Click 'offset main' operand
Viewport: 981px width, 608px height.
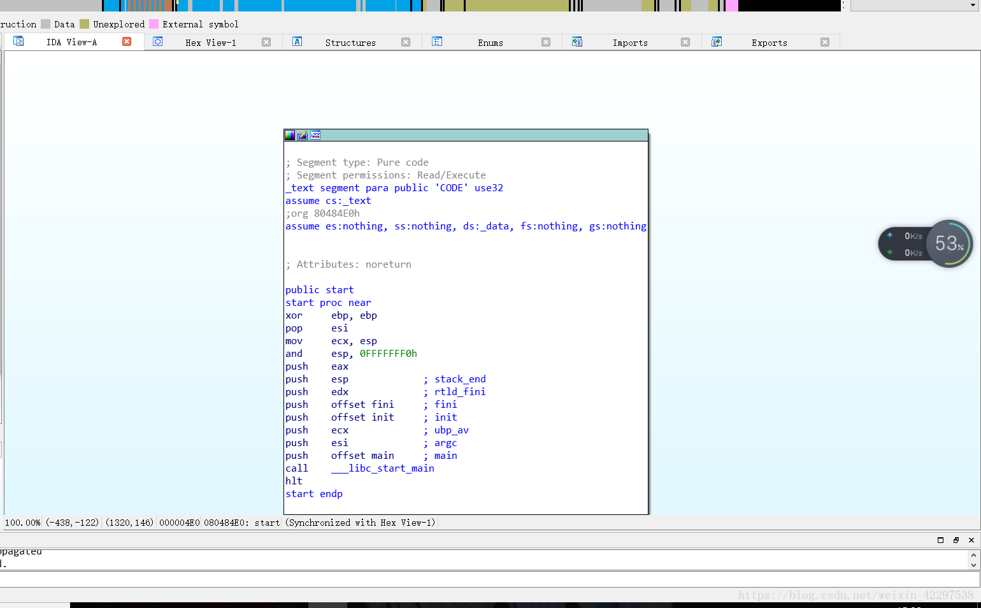[x=362, y=456]
